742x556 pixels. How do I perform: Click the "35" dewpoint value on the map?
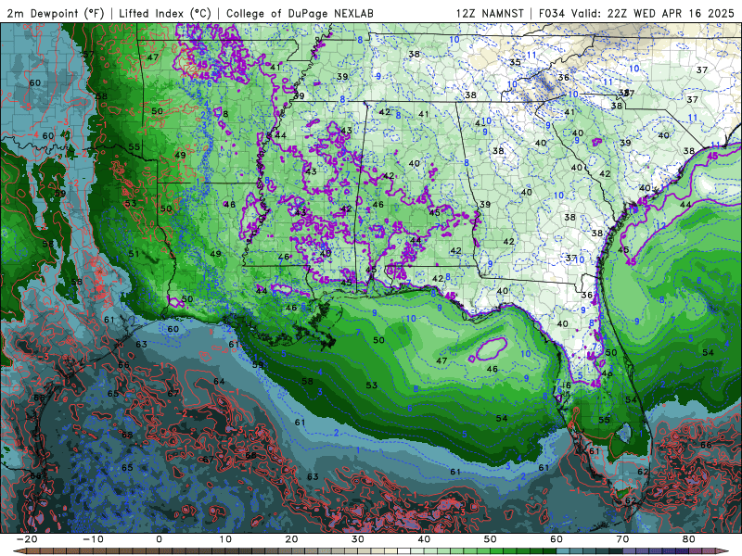tap(515, 62)
